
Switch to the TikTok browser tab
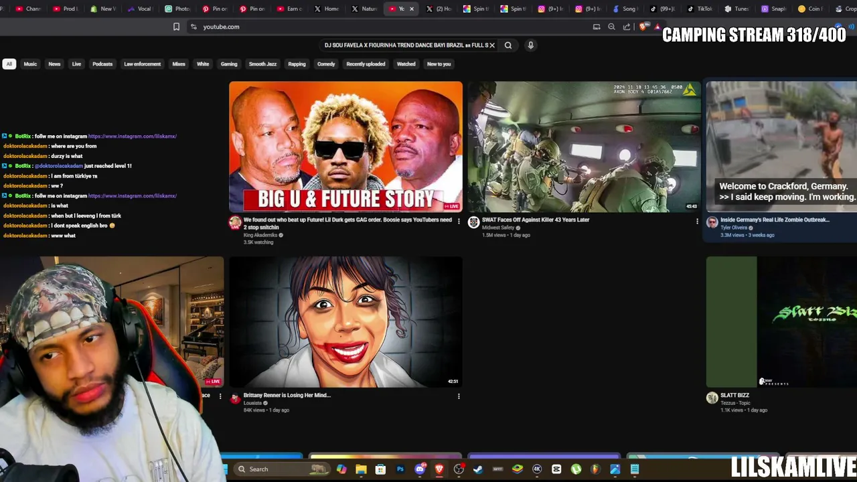pos(700,9)
